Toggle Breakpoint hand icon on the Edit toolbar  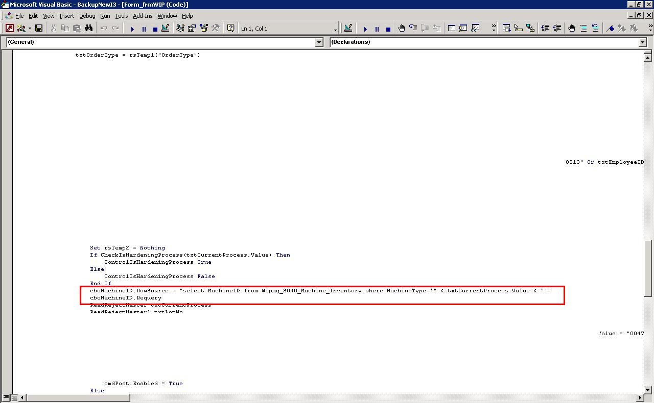point(572,29)
